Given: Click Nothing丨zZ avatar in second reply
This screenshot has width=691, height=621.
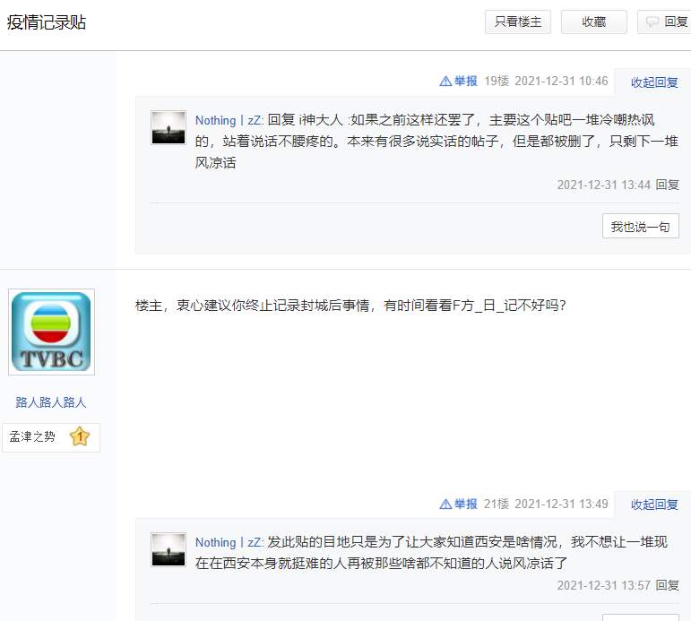Looking at the screenshot, I should (x=168, y=550).
